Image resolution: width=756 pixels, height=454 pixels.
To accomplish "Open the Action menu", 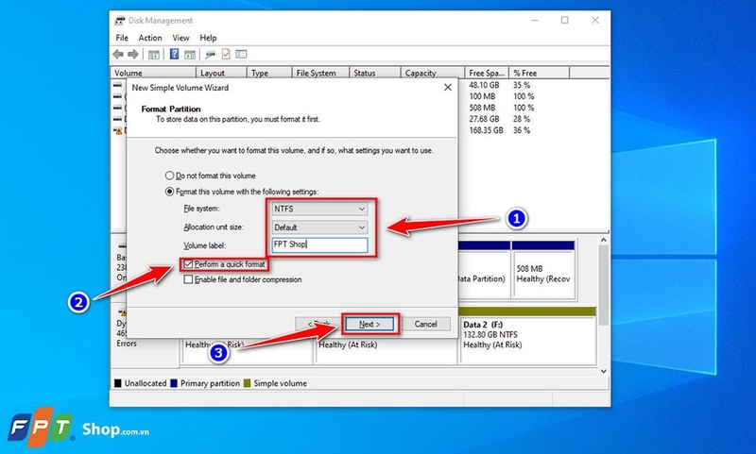I will pos(150,38).
